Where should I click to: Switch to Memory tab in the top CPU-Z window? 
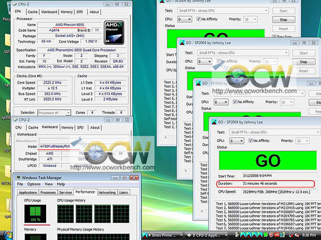67,12
